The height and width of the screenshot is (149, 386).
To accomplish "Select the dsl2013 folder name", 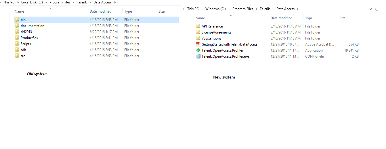I will click(x=26, y=32).
